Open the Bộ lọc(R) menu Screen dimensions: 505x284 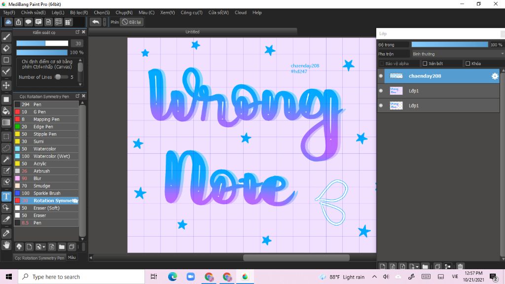click(79, 12)
